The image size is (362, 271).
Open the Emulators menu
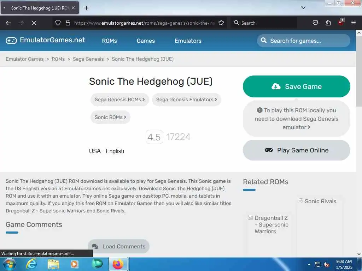pyautogui.click(x=188, y=41)
